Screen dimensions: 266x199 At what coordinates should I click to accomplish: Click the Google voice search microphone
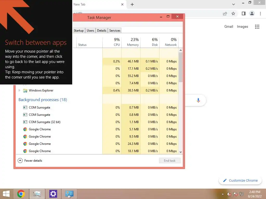(198, 100)
